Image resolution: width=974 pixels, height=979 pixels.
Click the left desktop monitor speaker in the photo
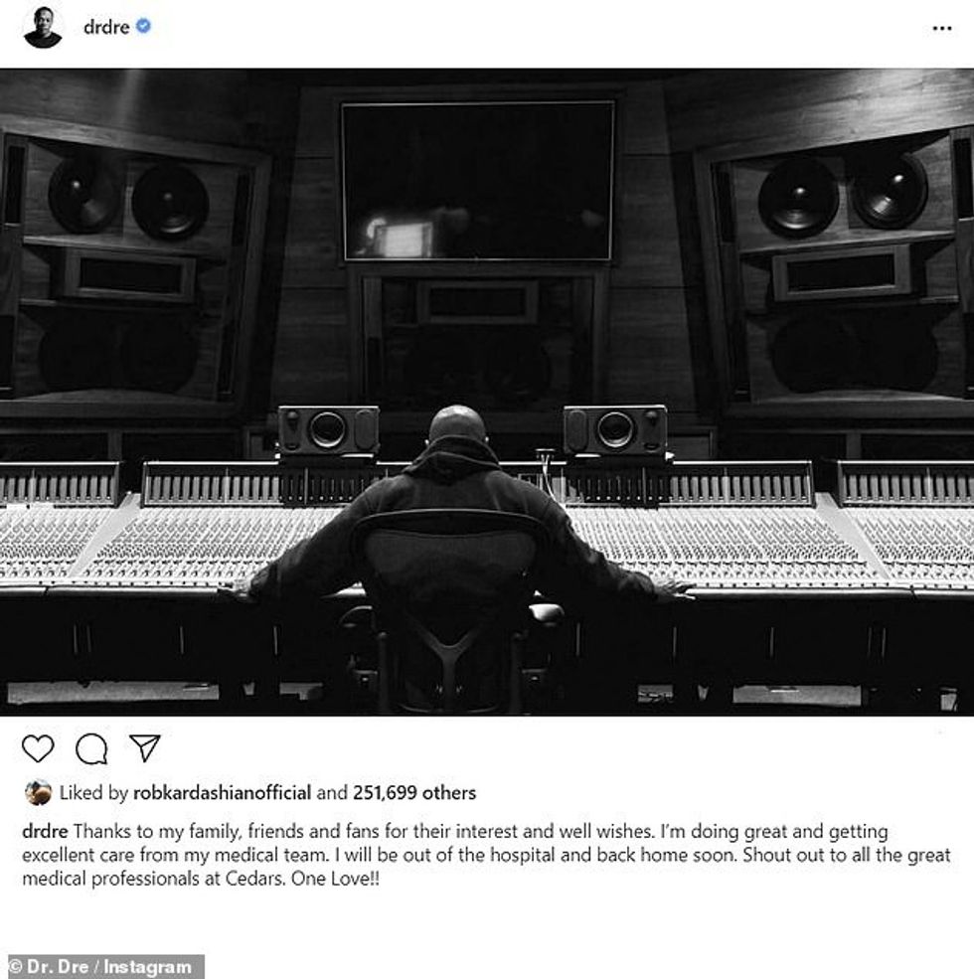[328, 430]
